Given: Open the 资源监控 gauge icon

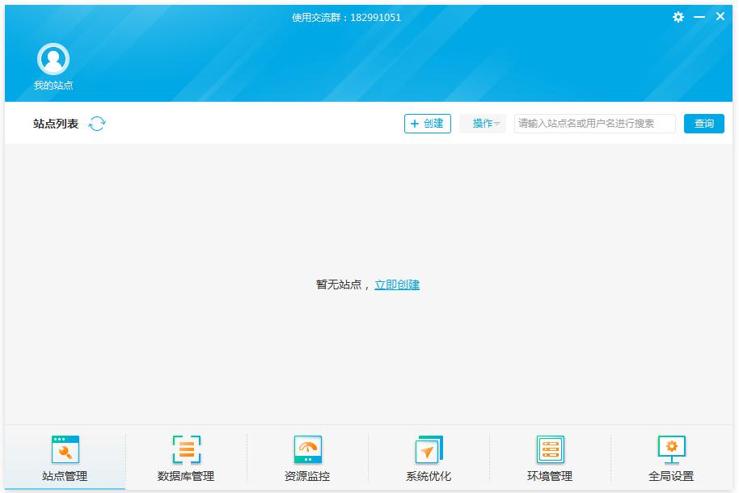Looking at the screenshot, I should pyautogui.click(x=307, y=448).
